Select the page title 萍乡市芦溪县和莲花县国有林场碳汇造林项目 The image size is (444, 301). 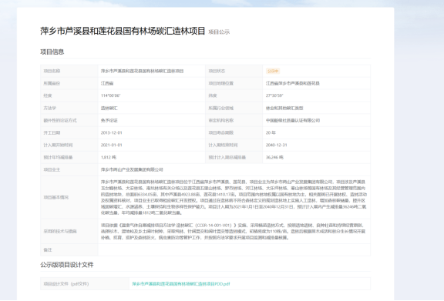tap(123, 31)
